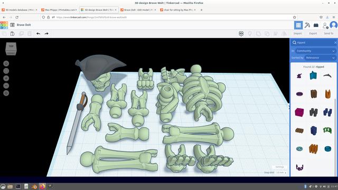
Task: Redo the last undone action
Action: click(46, 34)
